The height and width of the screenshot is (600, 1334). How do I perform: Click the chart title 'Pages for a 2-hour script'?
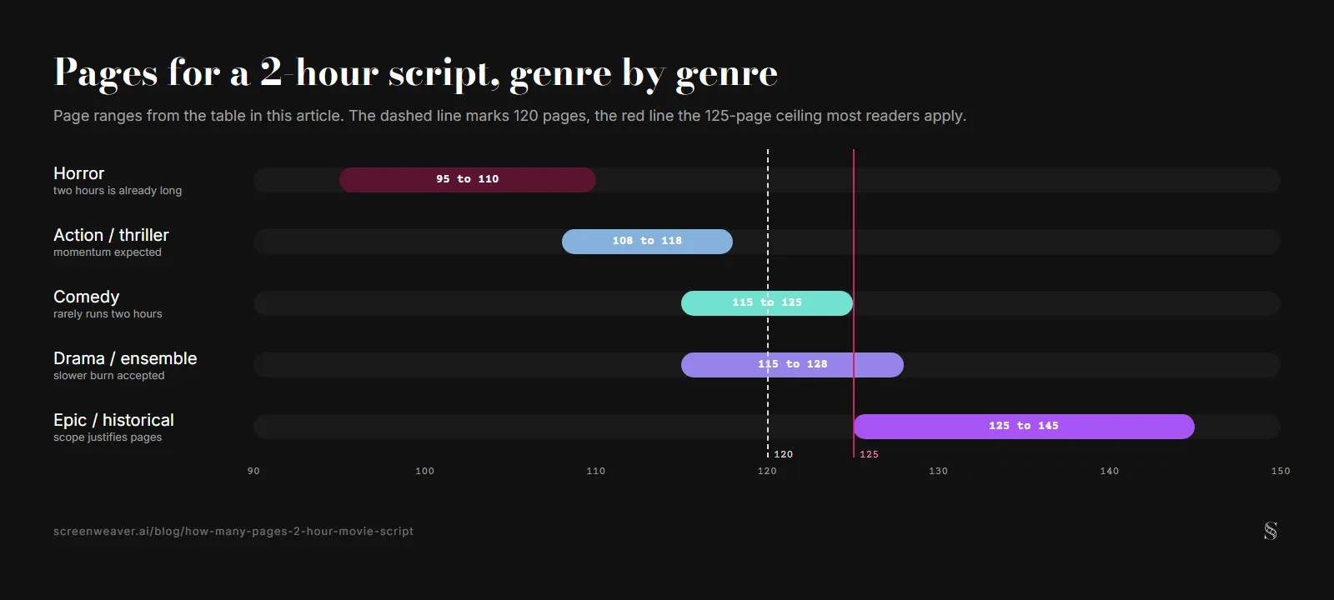416,72
